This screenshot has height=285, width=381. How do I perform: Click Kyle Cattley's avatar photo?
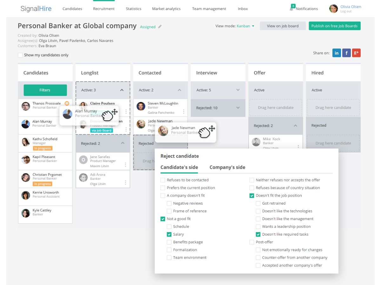[26, 213]
